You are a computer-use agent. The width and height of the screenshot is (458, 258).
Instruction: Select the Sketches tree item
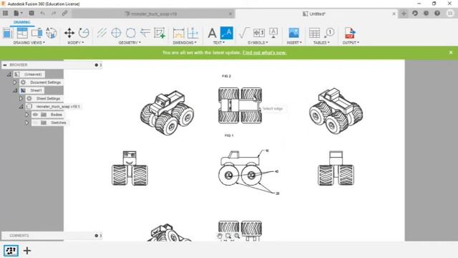(x=58, y=123)
